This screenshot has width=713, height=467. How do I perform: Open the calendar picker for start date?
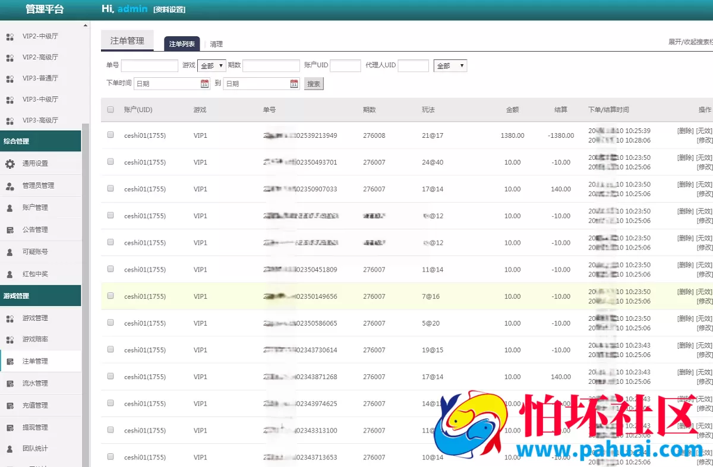click(x=205, y=84)
